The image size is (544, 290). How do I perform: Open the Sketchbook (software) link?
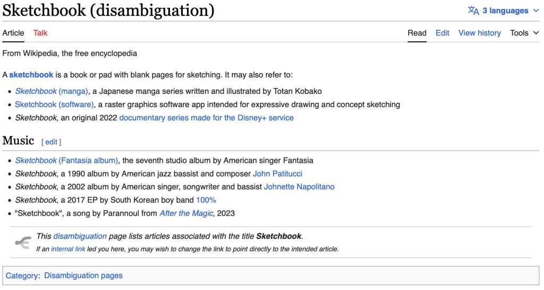tap(54, 104)
